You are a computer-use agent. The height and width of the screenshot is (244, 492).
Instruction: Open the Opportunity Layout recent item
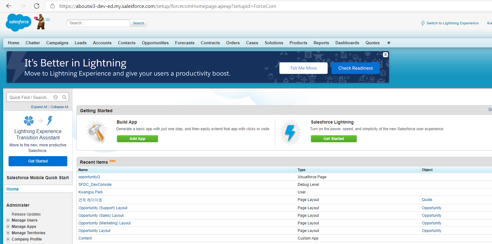tap(94, 231)
